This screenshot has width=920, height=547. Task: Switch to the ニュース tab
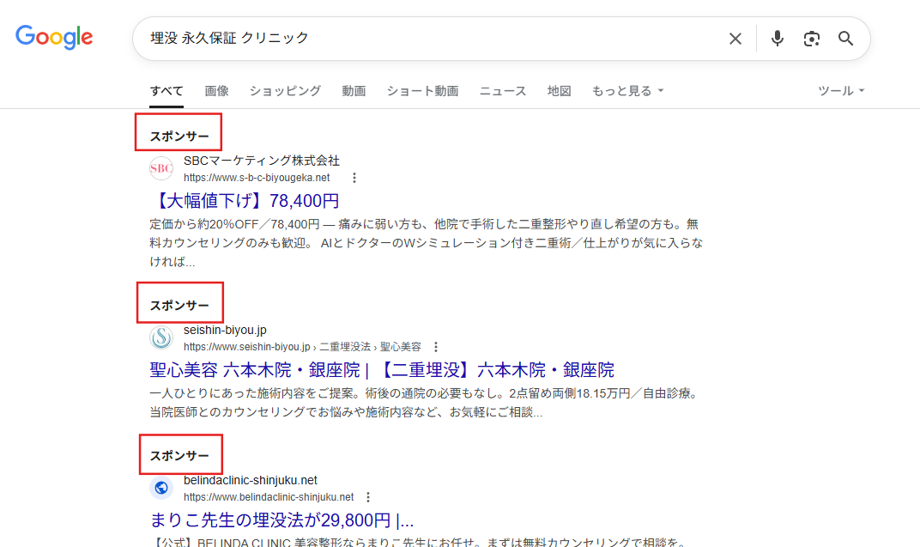pos(502,90)
